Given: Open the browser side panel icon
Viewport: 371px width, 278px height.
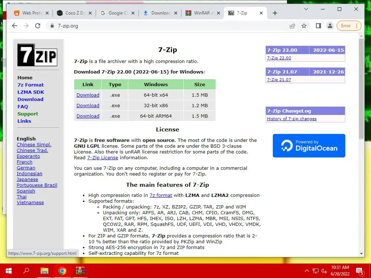Looking at the screenshot, I should 318,26.
